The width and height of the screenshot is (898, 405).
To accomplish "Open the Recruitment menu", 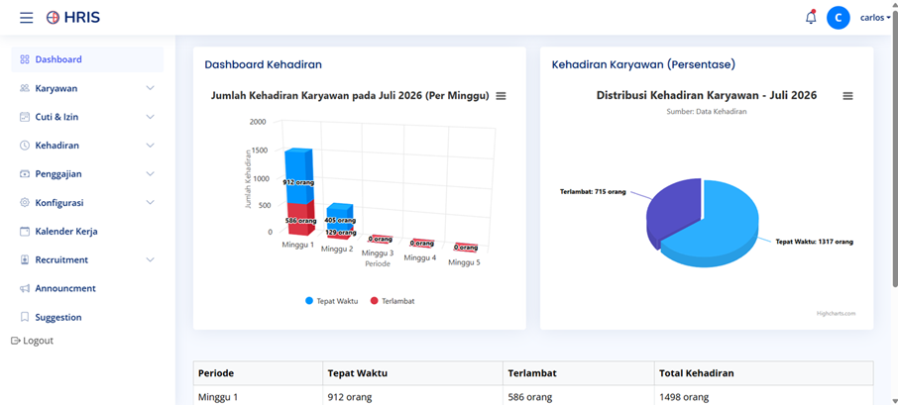I will tap(87, 260).
